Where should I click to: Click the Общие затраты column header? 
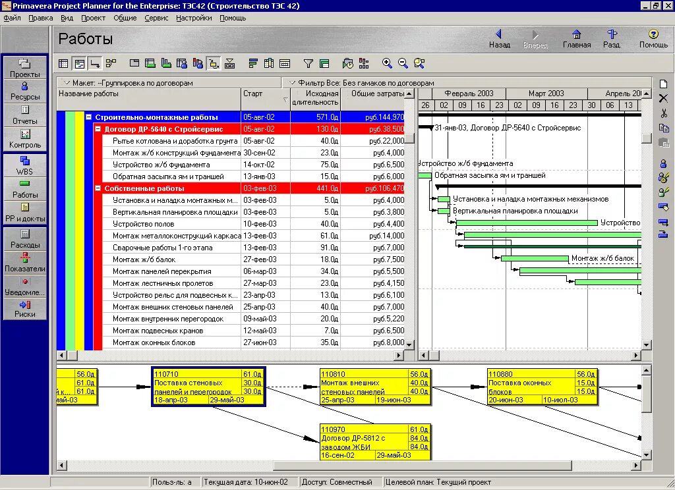point(373,99)
